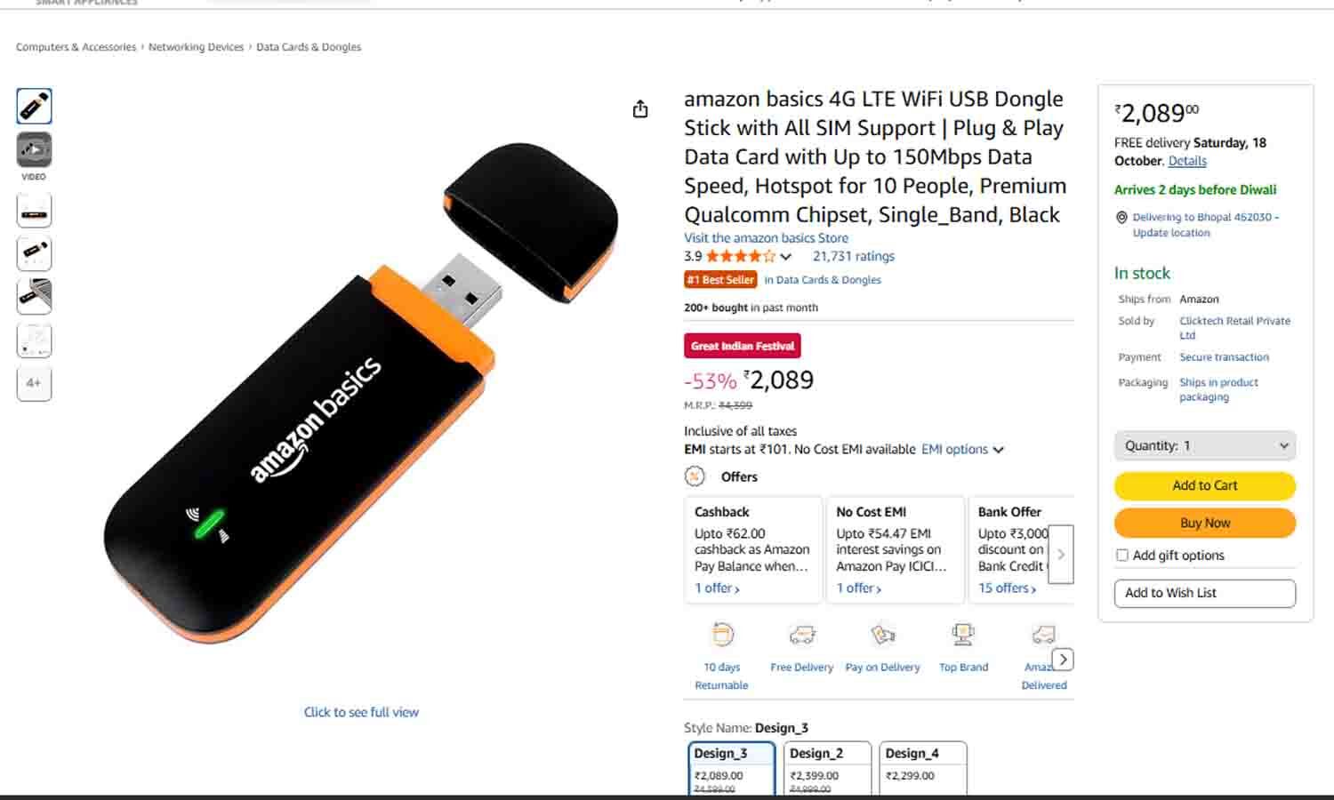
Task: Click the next arrow on offers carousel
Action: point(1061,553)
